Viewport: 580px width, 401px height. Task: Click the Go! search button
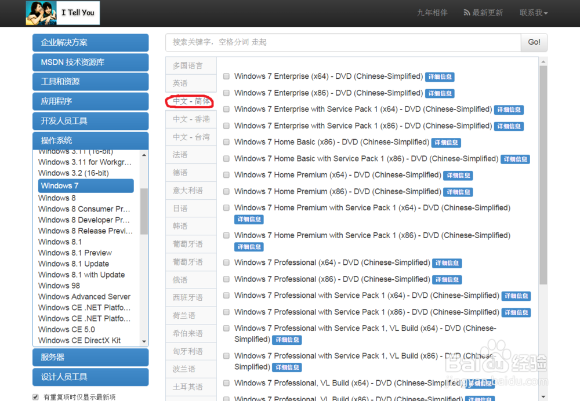(533, 42)
